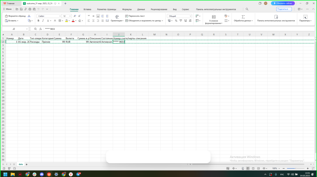
Task: Adjust the zoom slider handle
Action: [296, 168]
